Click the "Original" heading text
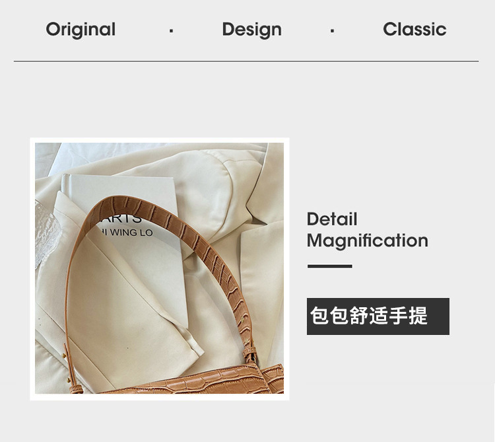Image resolution: width=495 pixels, height=442 pixels. 81,30
